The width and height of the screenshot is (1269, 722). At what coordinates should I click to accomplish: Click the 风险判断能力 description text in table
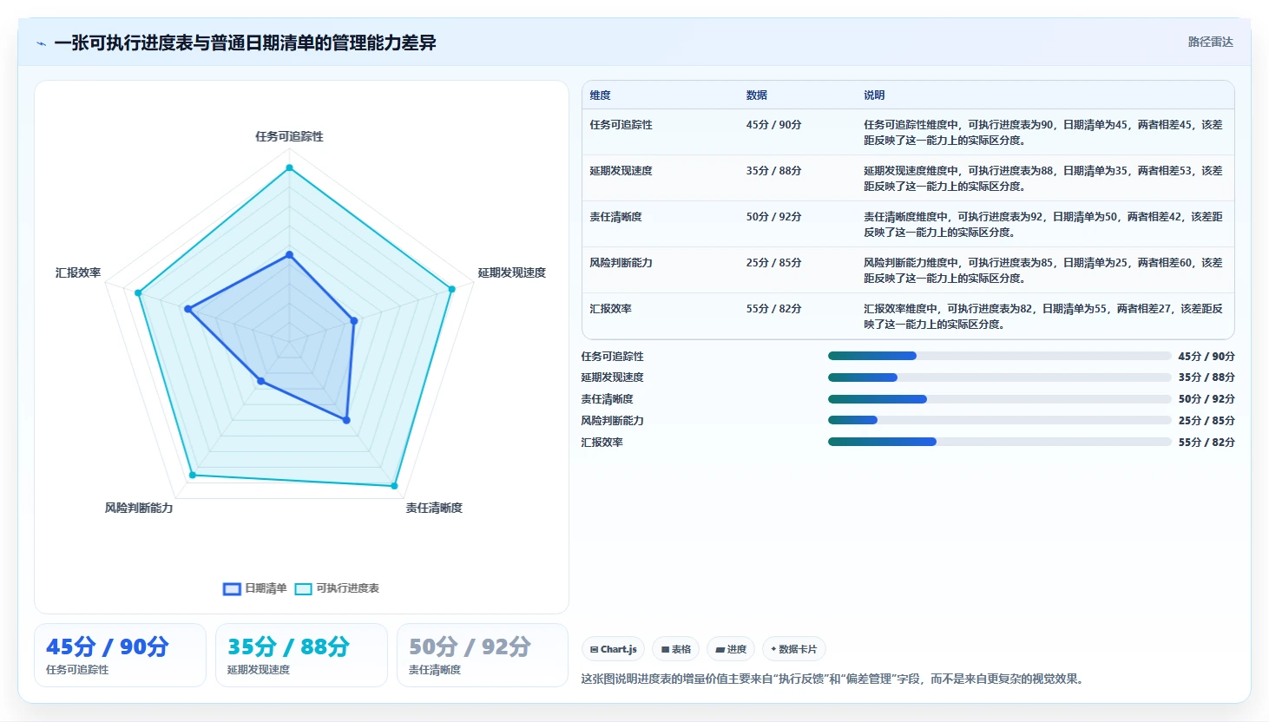pos(1042,271)
